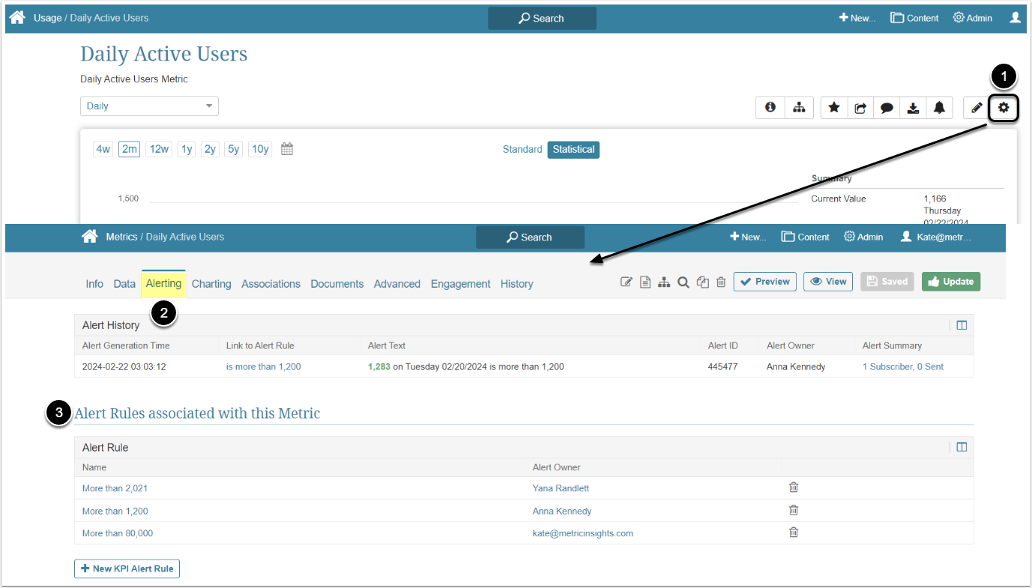Select the 1y time range

tap(187, 149)
